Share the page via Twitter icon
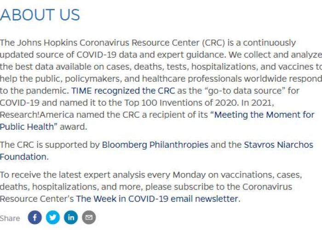The height and width of the screenshot is (230, 322). pyautogui.click(x=53, y=217)
